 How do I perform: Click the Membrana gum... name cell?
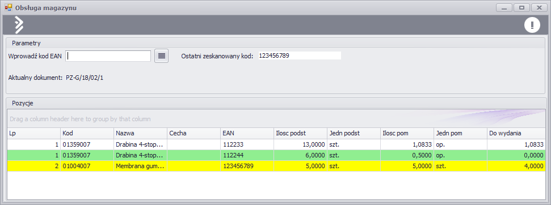[140, 166]
